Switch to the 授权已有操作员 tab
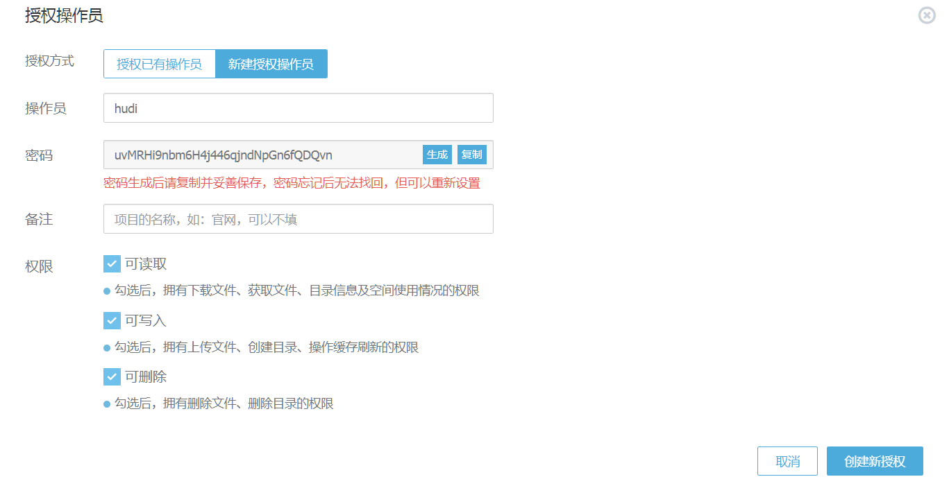The image size is (949, 486). point(160,64)
